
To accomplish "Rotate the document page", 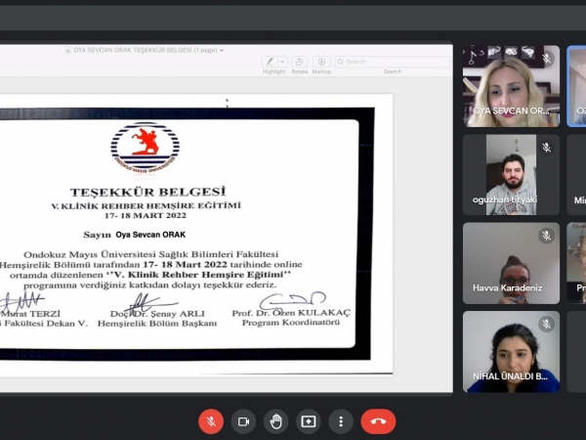I will (300, 62).
